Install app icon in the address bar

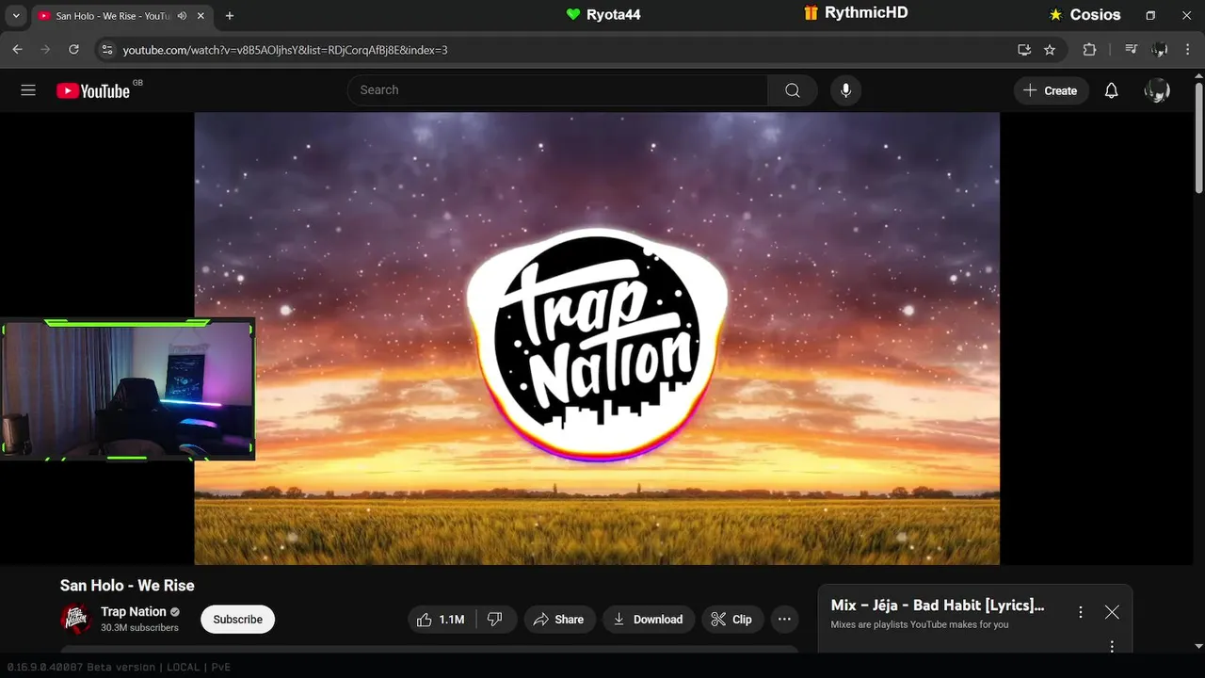(1024, 50)
